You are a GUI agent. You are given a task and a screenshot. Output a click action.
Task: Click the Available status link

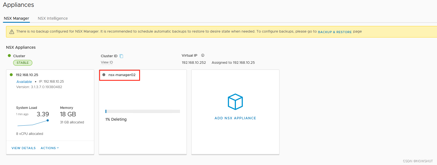pyautogui.click(x=24, y=82)
